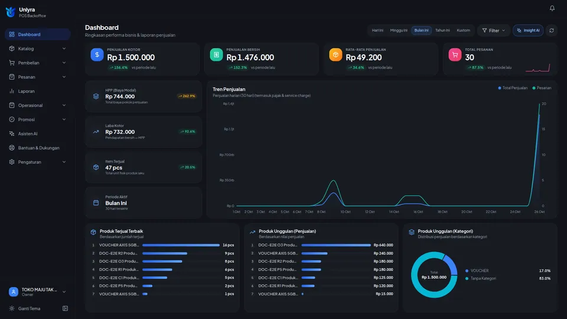Collapse sidebar using panel icon
This screenshot has width=567, height=319.
[x=65, y=308]
